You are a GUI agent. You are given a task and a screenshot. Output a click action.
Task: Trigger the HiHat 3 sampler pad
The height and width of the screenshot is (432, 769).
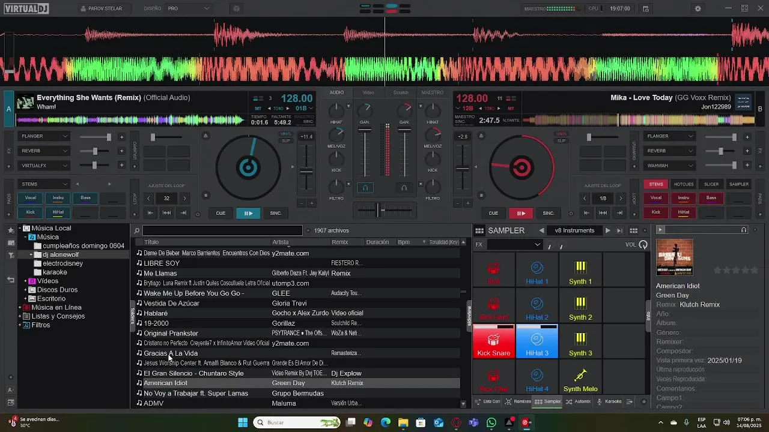coord(537,341)
